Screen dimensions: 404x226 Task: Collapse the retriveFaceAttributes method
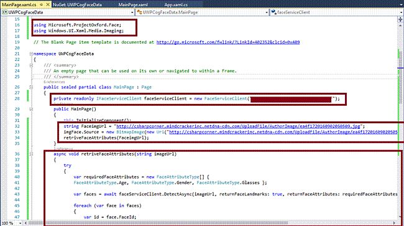(x=31, y=154)
